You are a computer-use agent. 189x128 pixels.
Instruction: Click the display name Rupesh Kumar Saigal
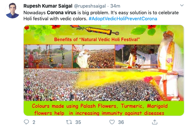[x=48, y=6]
